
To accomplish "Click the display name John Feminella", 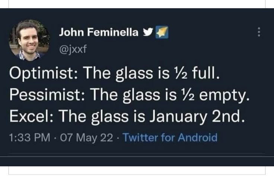I will click(99, 33).
